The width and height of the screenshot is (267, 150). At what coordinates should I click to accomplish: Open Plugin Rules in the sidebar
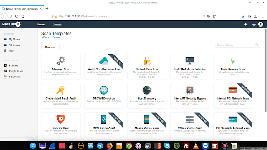[16, 71]
